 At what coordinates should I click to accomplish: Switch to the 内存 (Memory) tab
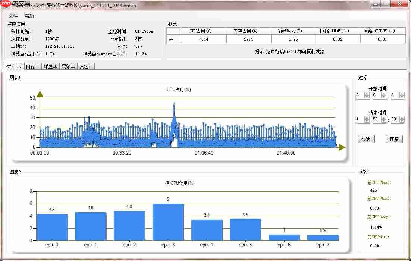tap(33, 66)
